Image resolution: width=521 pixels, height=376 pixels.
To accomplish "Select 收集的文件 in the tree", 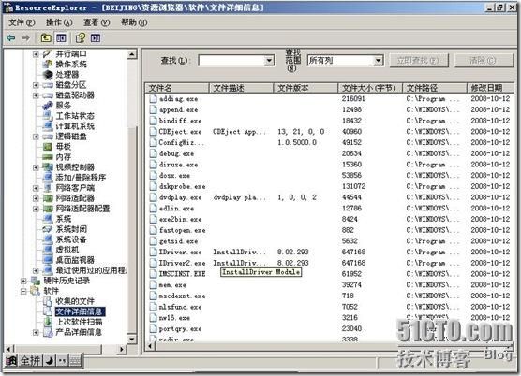I will [75, 301].
